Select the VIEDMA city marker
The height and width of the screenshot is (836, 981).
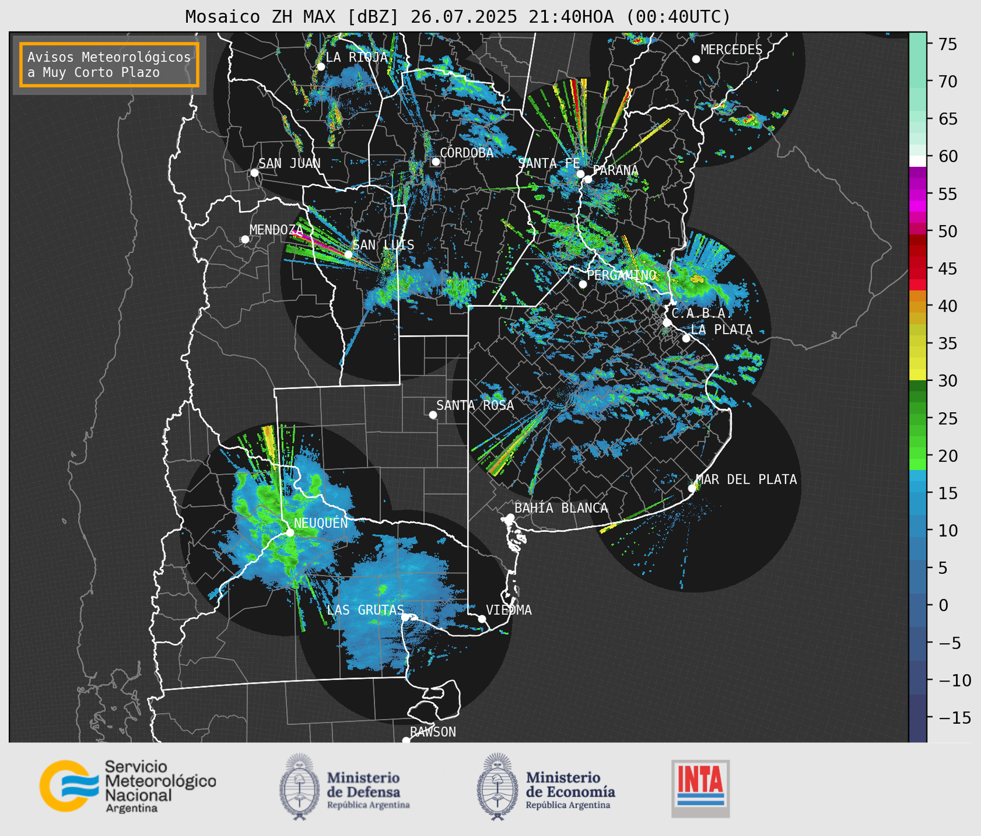(x=481, y=619)
